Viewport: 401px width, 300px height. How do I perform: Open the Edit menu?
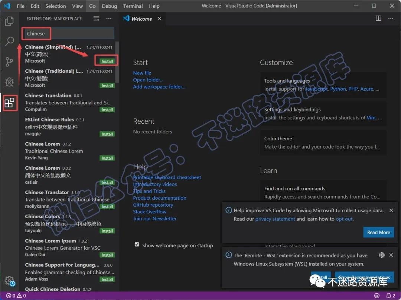coord(35,6)
